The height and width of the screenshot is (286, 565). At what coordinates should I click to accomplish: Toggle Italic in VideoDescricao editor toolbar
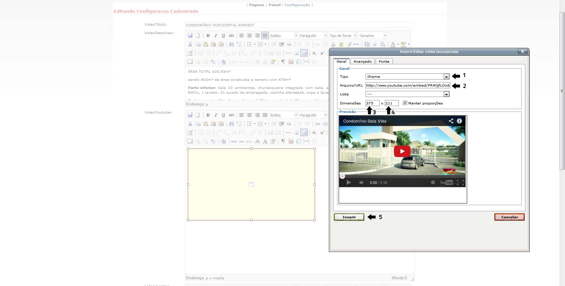216,35
